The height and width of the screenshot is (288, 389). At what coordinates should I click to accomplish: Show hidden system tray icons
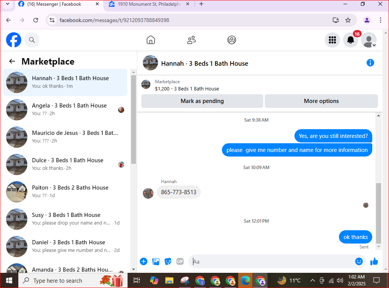pyautogui.click(x=313, y=280)
